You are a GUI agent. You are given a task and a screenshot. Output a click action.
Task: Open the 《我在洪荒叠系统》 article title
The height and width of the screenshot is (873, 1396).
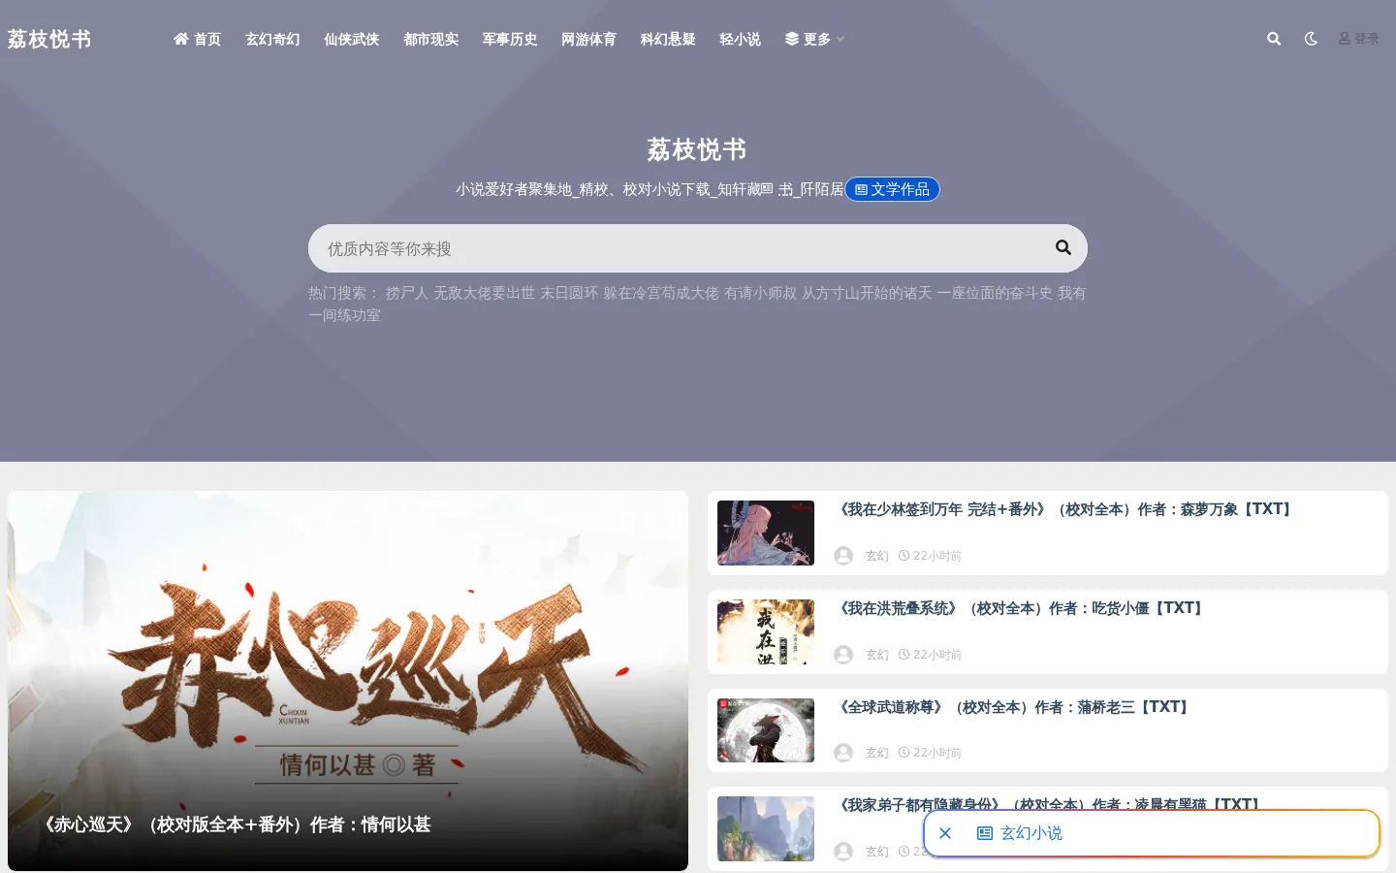click(1021, 608)
